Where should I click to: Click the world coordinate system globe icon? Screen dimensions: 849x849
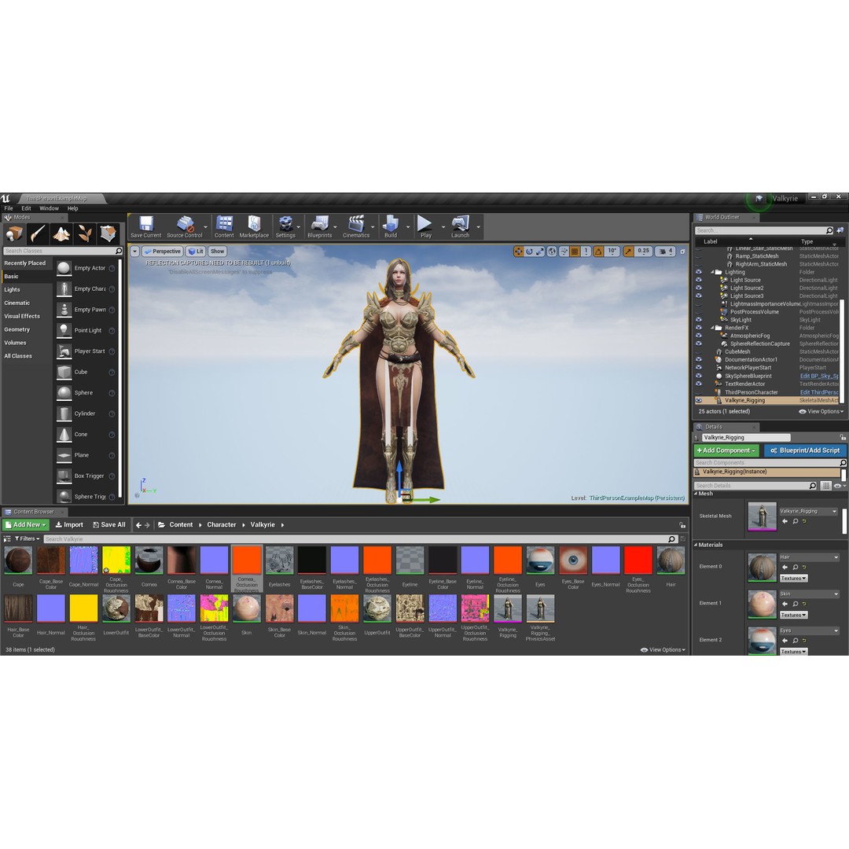pyautogui.click(x=552, y=252)
